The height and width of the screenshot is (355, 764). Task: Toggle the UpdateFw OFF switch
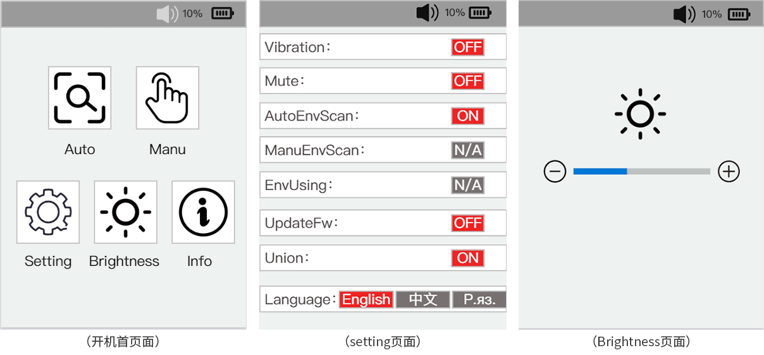click(x=468, y=223)
